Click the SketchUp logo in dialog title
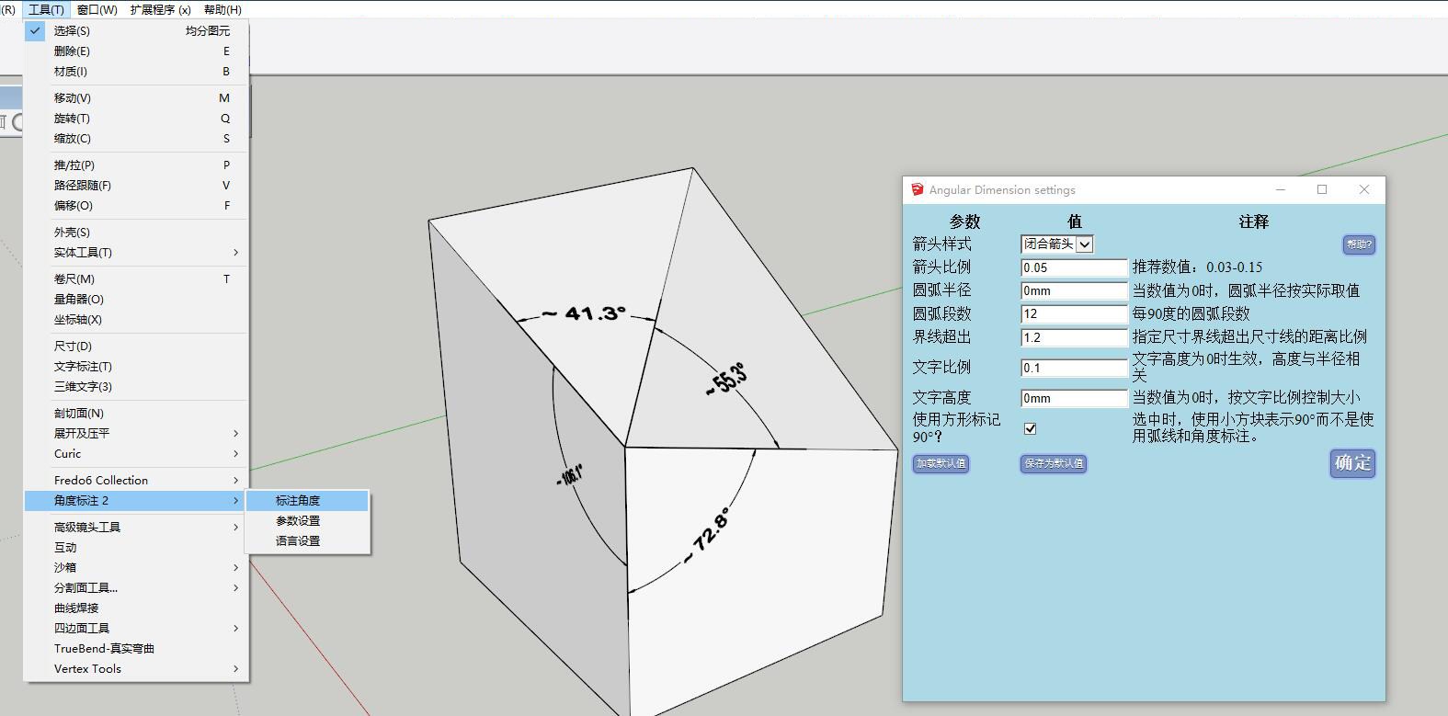 pyautogui.click(x=917, y=189)
